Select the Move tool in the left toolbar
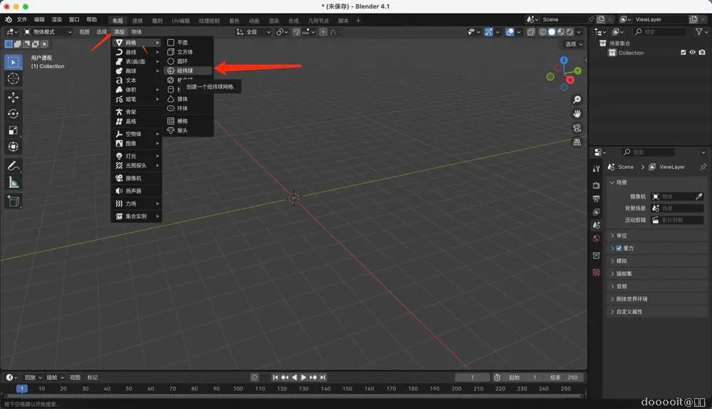Screen dimensions: 712x409 (x=13, y=97)
